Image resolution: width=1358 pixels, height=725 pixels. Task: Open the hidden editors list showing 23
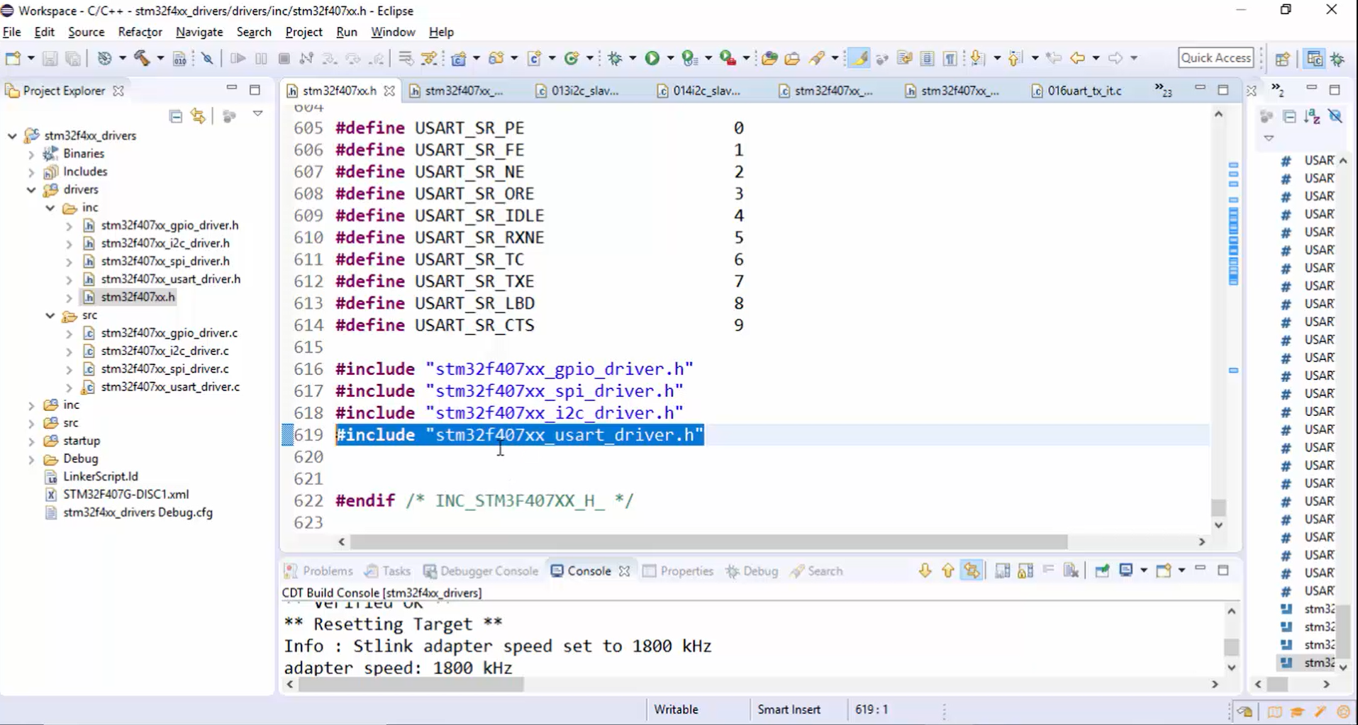pyautogui.click(x=1163, y=90)
